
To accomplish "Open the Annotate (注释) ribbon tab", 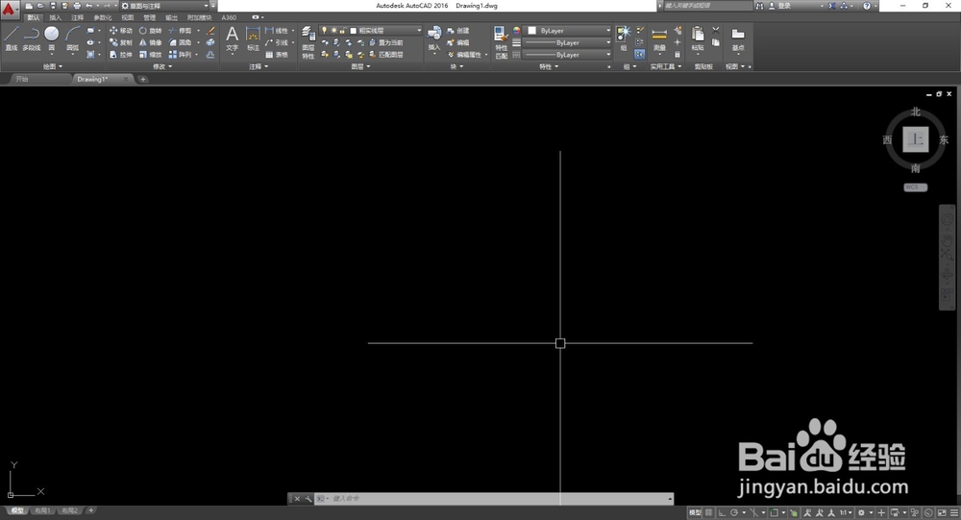I will (77, 18).
